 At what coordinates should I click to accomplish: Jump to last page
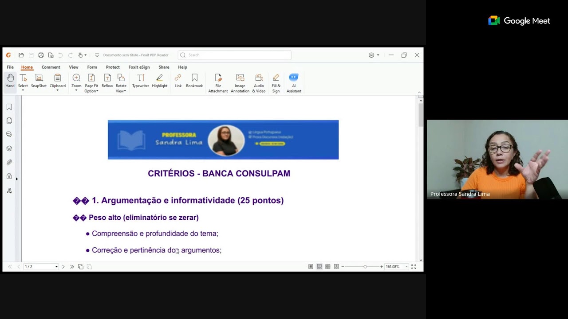pyautogui.click(x=72, y=267)
